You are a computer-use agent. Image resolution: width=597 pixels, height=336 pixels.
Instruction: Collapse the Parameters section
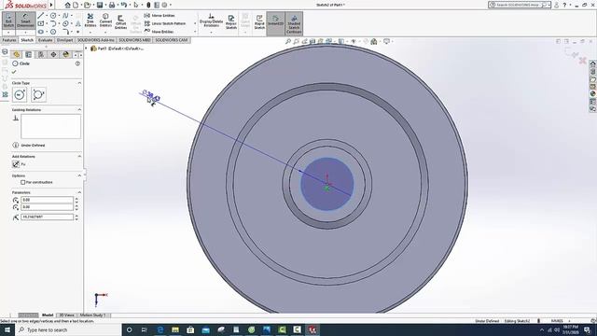pos(79,192)
